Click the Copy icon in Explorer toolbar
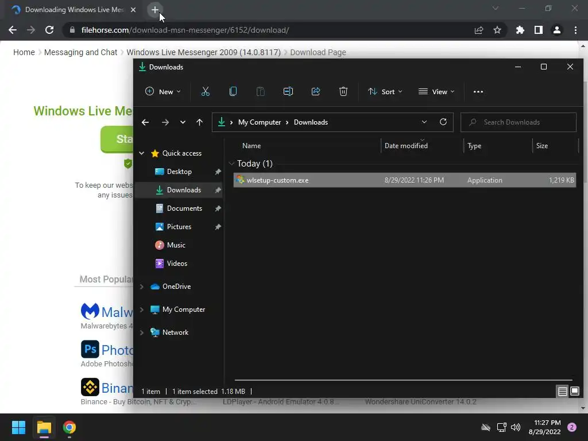The width and height of the screenshot is (588, 441). click(x=233, y=91)
